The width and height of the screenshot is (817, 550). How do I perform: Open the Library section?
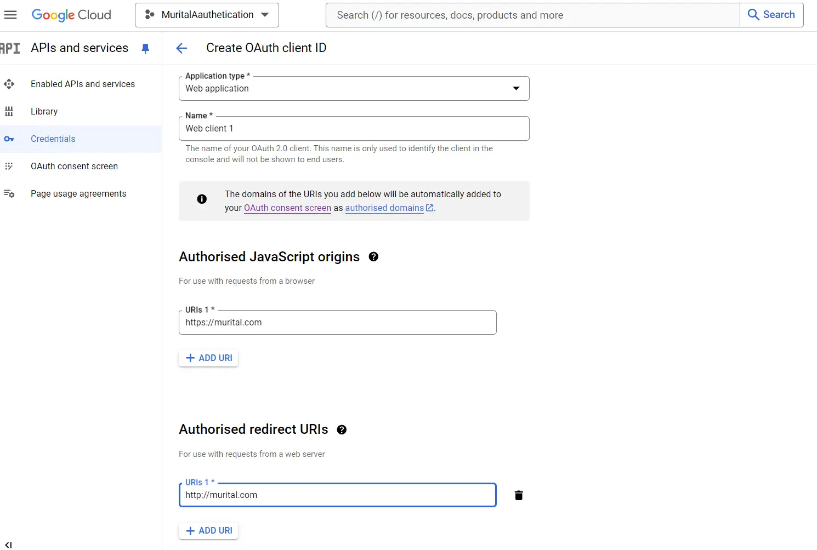pyautogui.click(x=44, y=111)
